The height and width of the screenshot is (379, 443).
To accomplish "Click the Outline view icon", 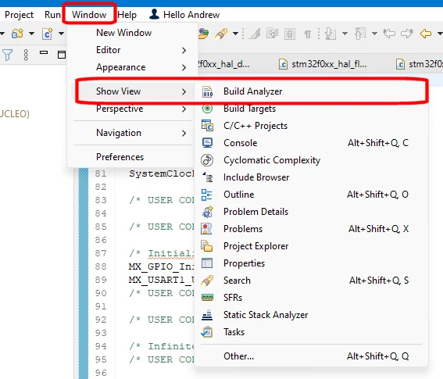I will point(206,195).
